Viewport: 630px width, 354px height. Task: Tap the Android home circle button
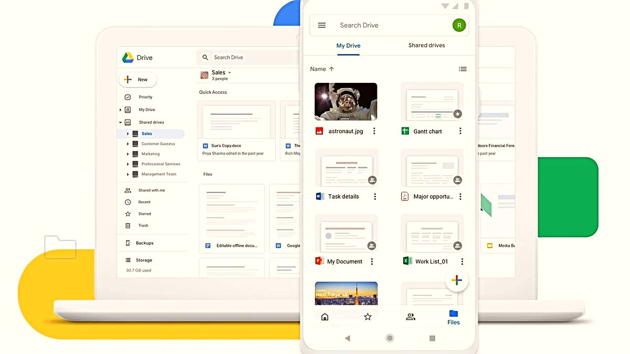pyautogui.click(x=390, y=338)
